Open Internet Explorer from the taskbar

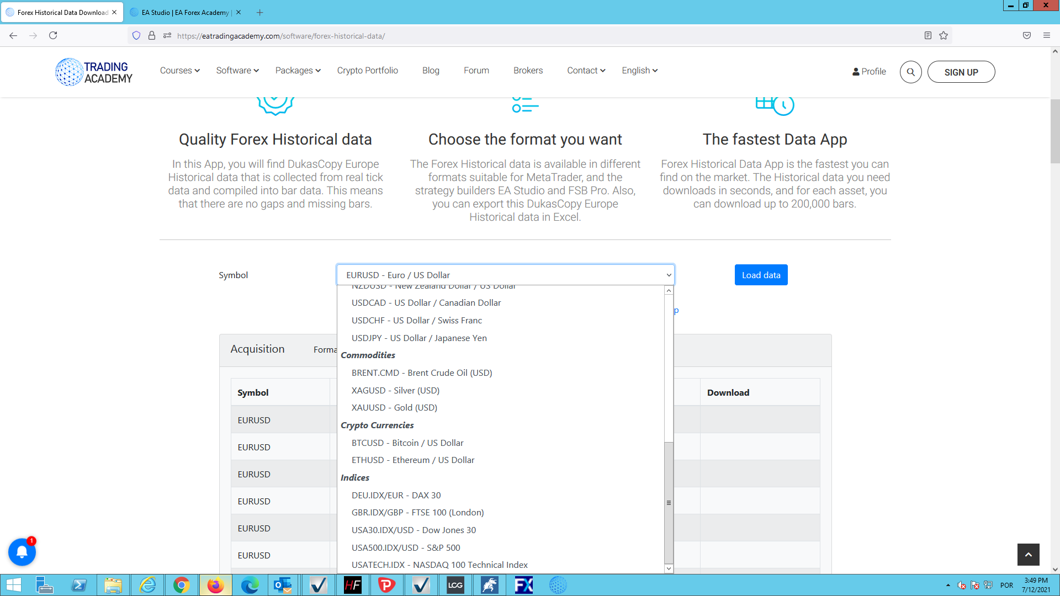[147, 585]
